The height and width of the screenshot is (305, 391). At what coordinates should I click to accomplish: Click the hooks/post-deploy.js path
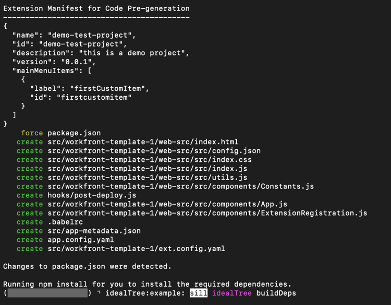(92, 195)
